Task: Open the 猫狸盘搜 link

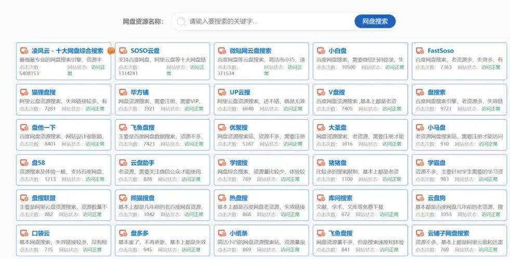Action: click(x=44, y=93)
